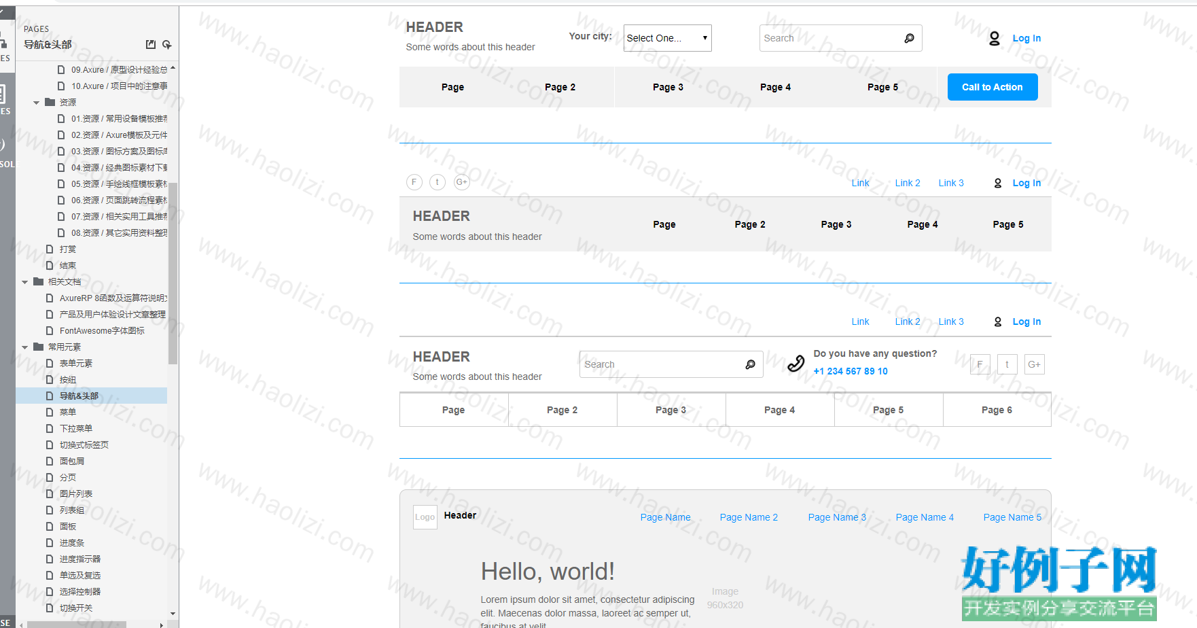The width and height of the screenshot is (1197, 628).
Task: Open the FontAwesome字体图标 page
Action: [x=102, y=330]
